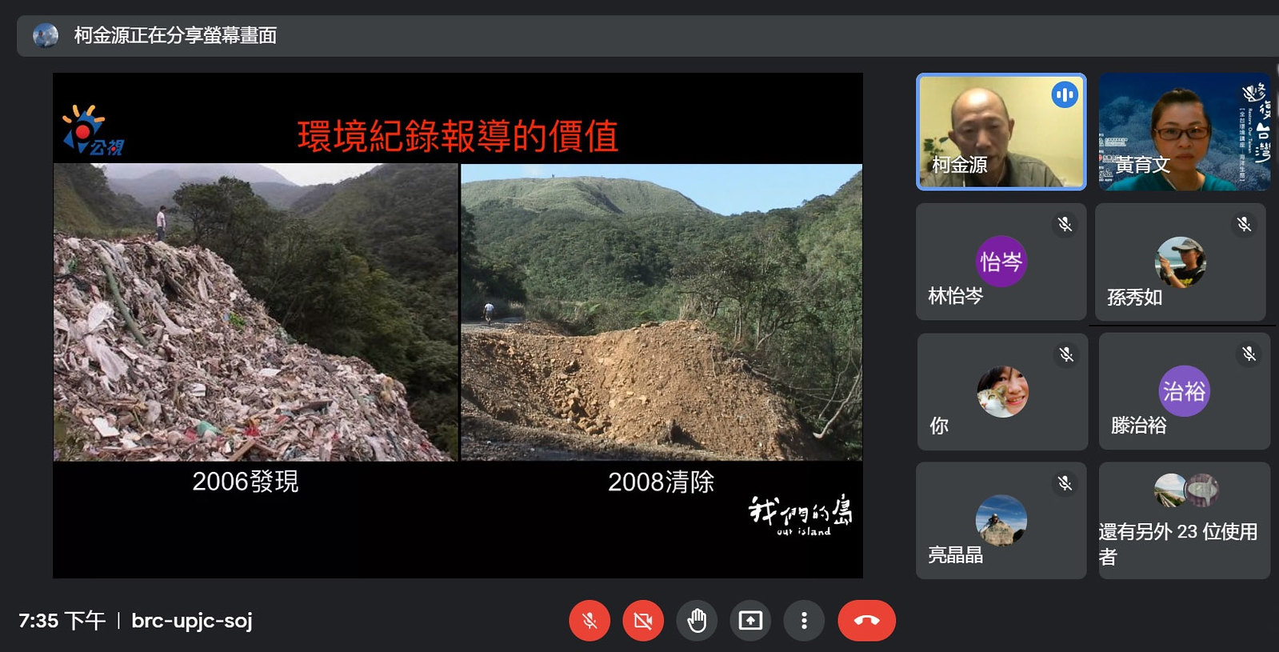Open the three-dot more options menu

804,621
